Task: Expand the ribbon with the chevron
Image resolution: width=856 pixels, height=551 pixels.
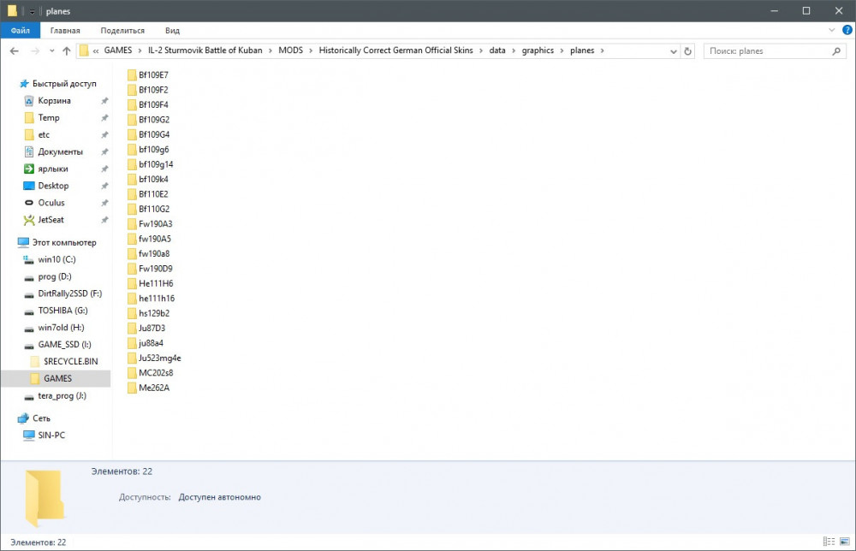Action: point(831,30)
